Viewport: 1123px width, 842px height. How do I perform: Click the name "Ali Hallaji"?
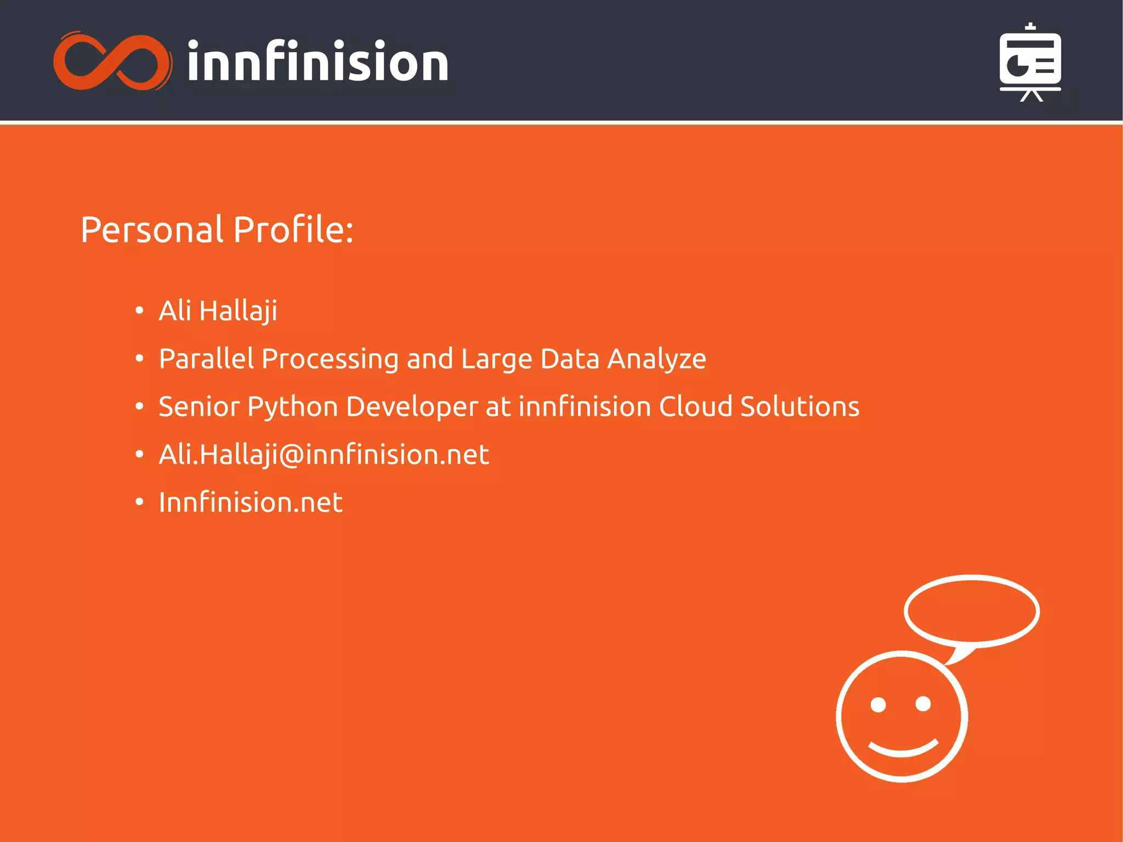pos(218,311)
